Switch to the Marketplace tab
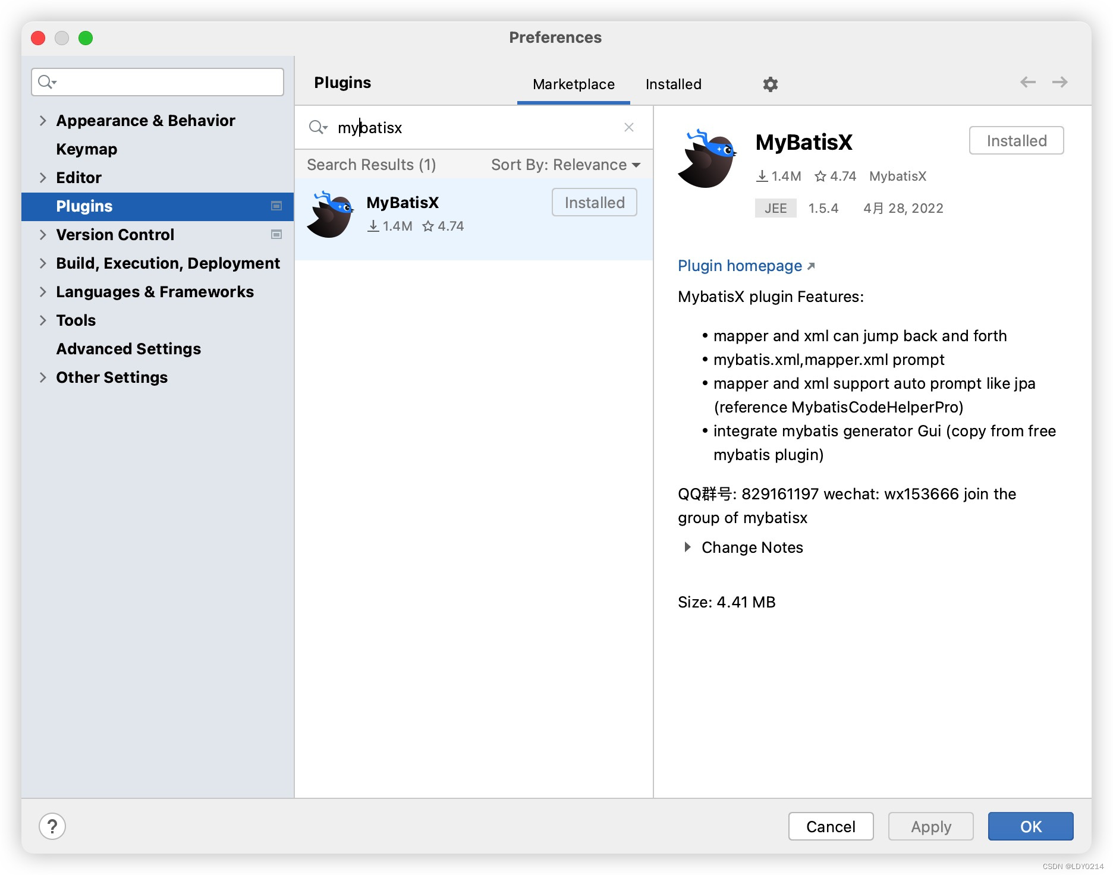The width and height of the screenshot is (1113, 875). [574, 84]
